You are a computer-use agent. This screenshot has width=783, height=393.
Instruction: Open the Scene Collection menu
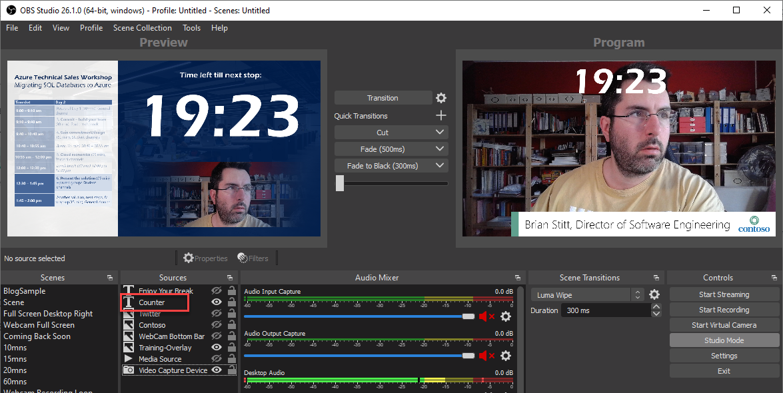(x=142, y=28)
